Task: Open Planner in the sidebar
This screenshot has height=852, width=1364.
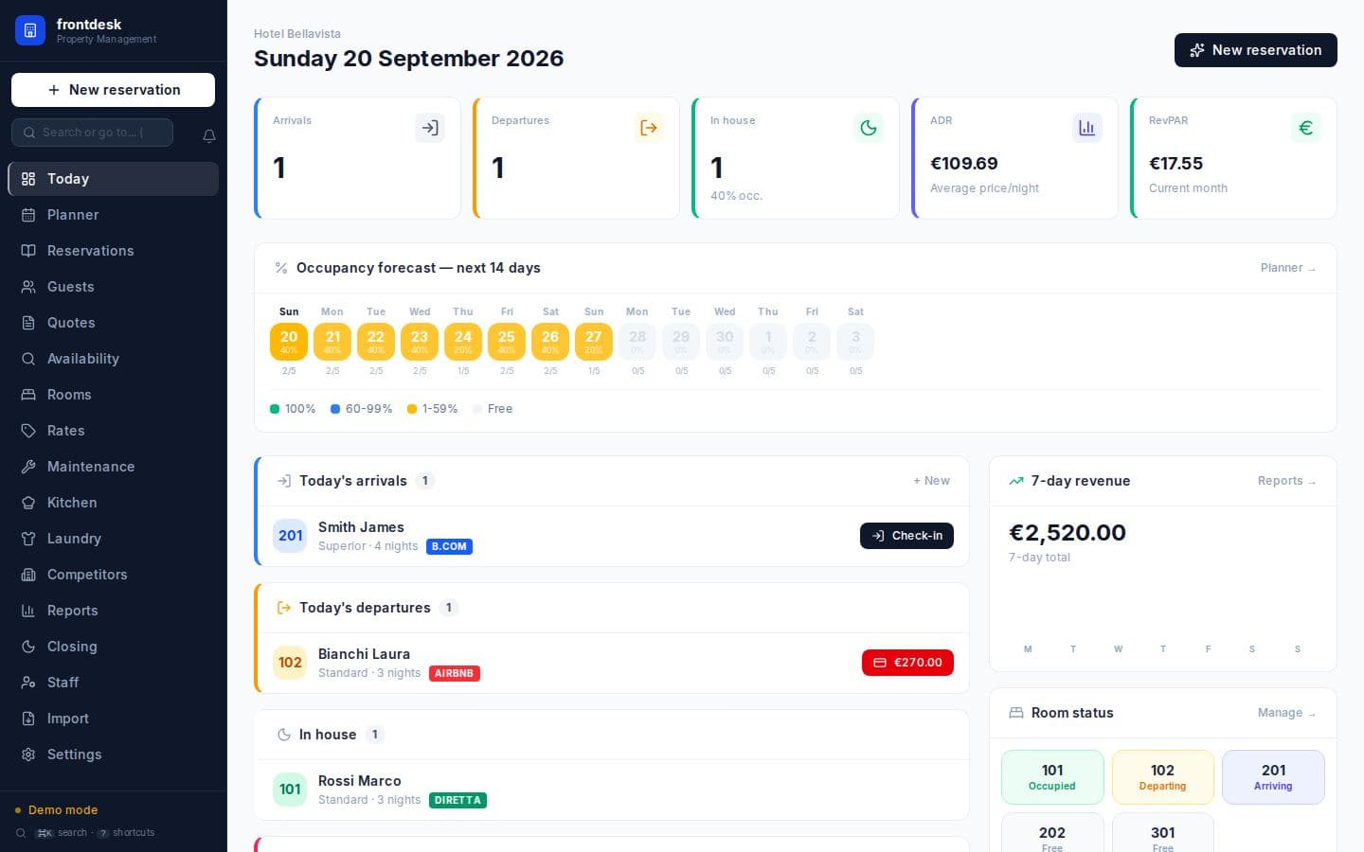Action: click(x=113, y=215)
